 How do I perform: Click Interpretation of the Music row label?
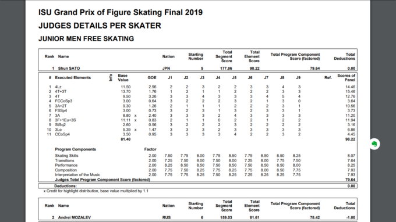click(x=77, y=174)
